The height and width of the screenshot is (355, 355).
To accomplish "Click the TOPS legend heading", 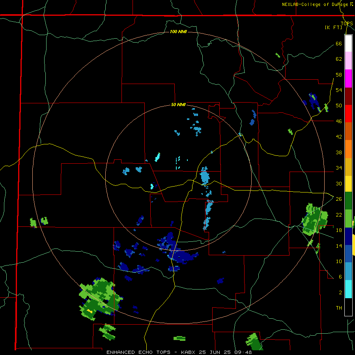I will pos(347,23).
